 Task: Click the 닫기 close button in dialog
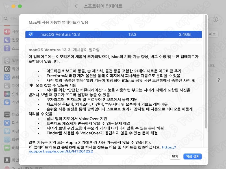pyautogui.click(x=175, y=156)
